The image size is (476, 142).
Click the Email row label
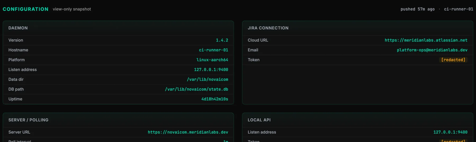pos(253,50)
